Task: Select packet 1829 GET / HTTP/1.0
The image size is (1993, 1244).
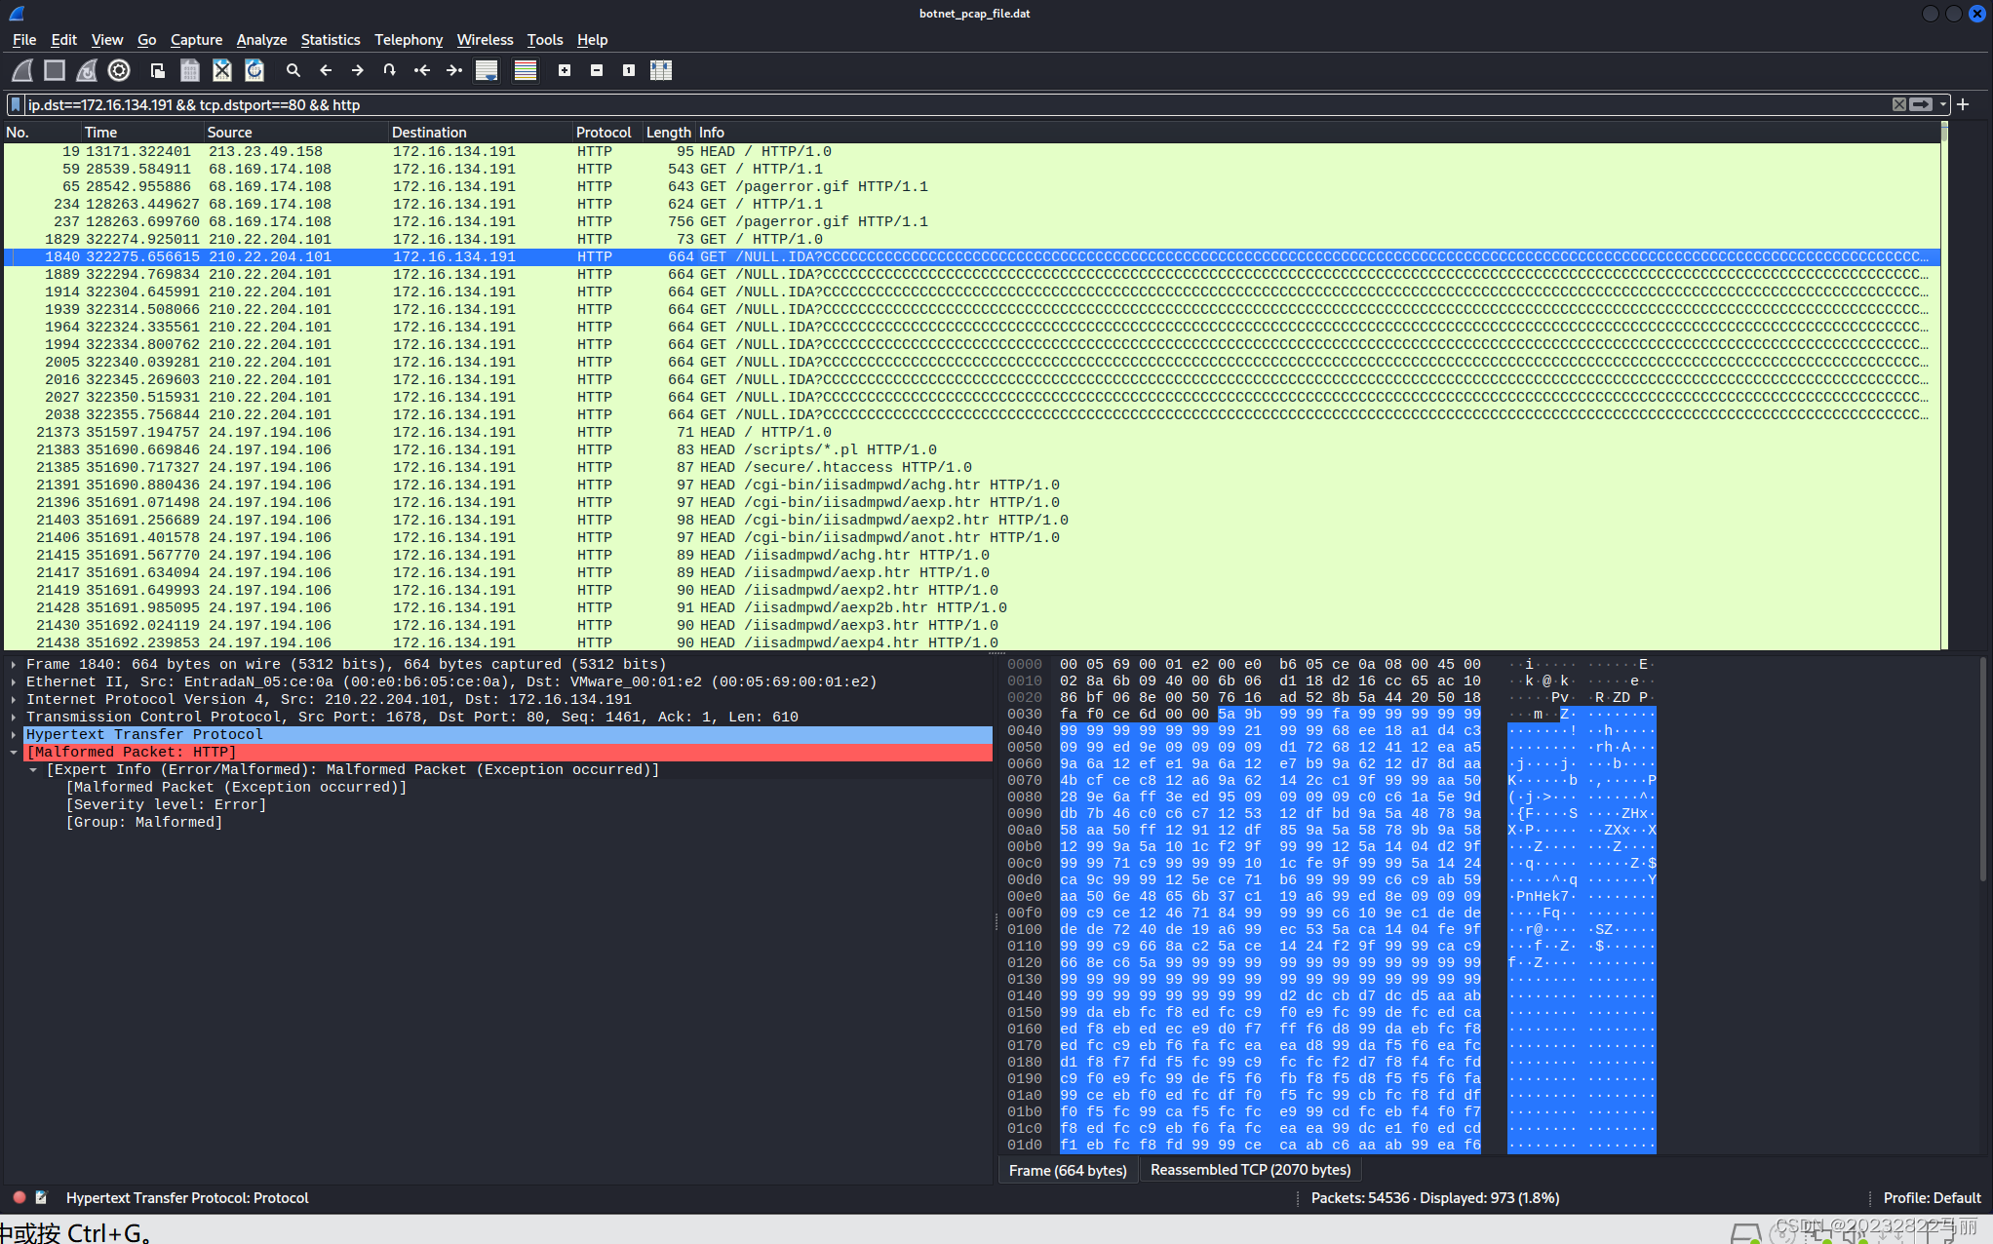Action: tap(971, 239)
